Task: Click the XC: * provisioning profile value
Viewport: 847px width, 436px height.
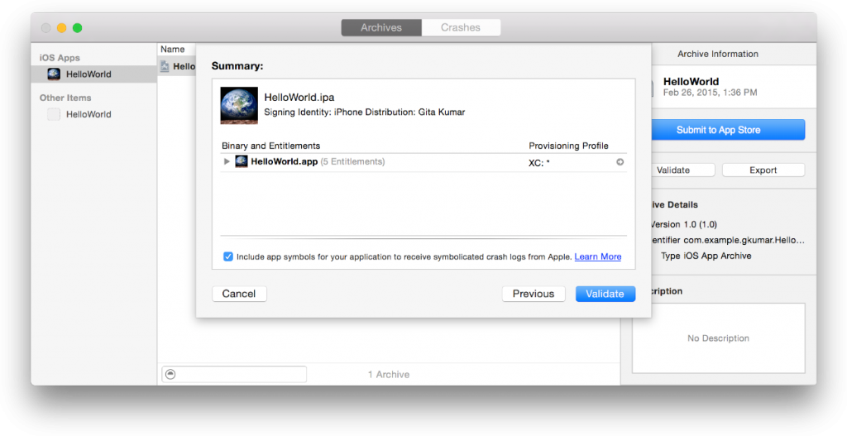Action: pos(539,163)
